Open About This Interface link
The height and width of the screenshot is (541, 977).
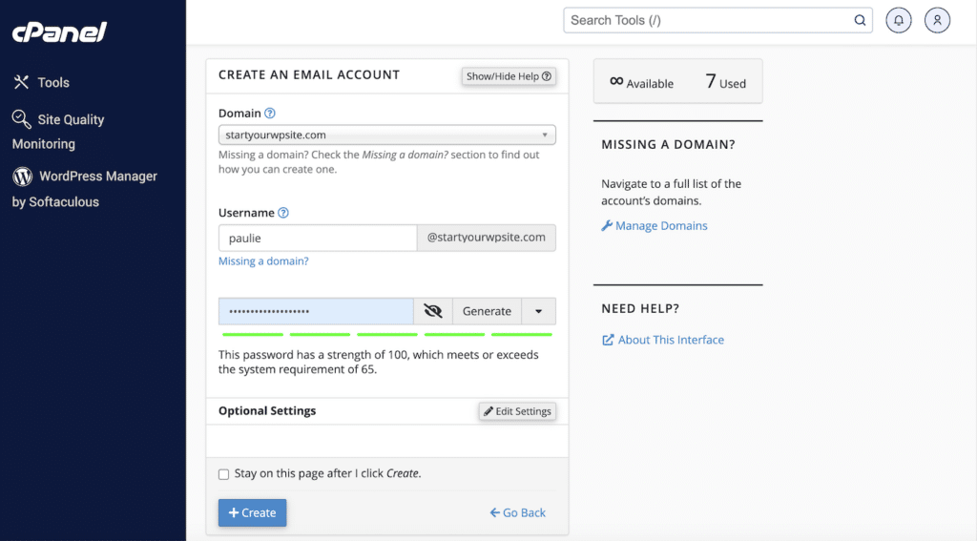click(663, 340)
